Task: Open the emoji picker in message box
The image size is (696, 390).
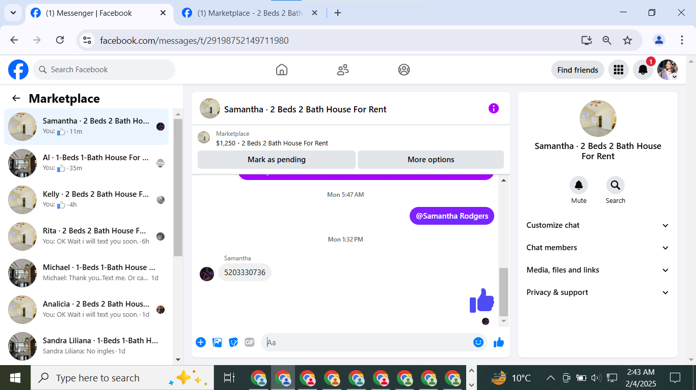Action: [x=478, y=342]
